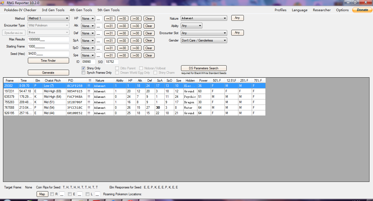Sort by the PID column header
Screen dimensions: 373x201
(x=76, y=81)
